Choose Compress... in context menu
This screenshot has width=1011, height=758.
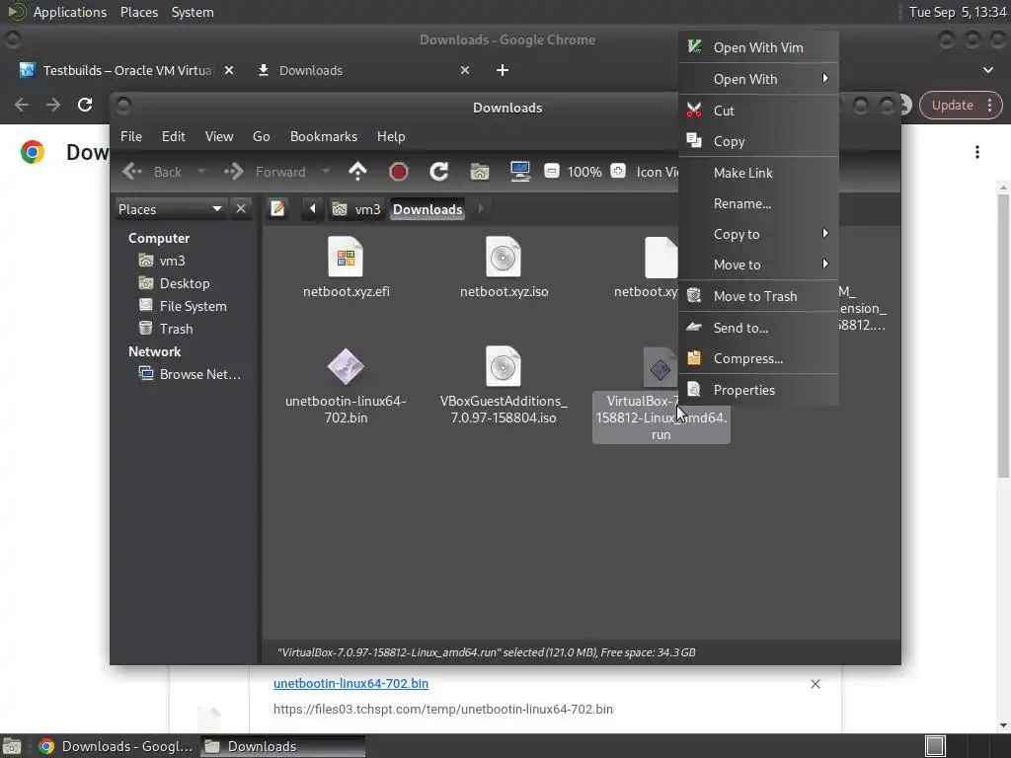(x=758, y=359)
